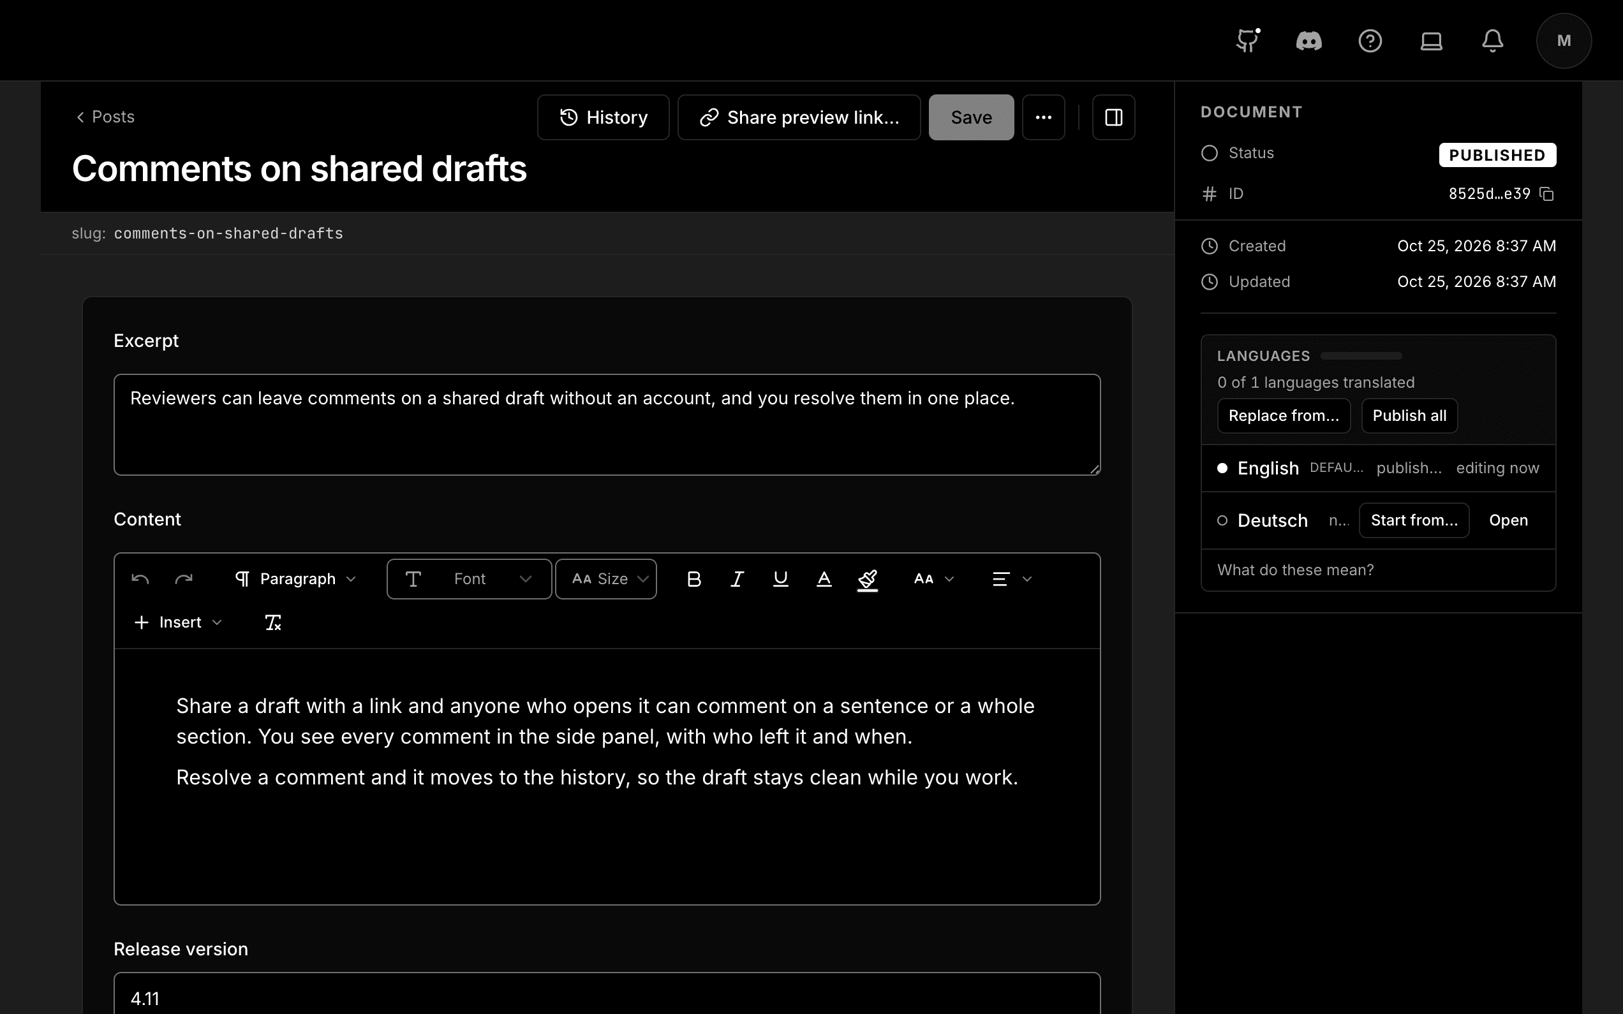
Task: Expand the Insert menu
Action: 178,622
